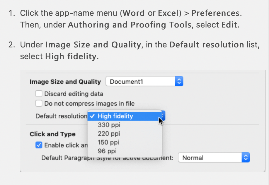This screenshot has height=185, width=269.
Task: Check the Discard editing data checkbox
Action: (39, 94)
